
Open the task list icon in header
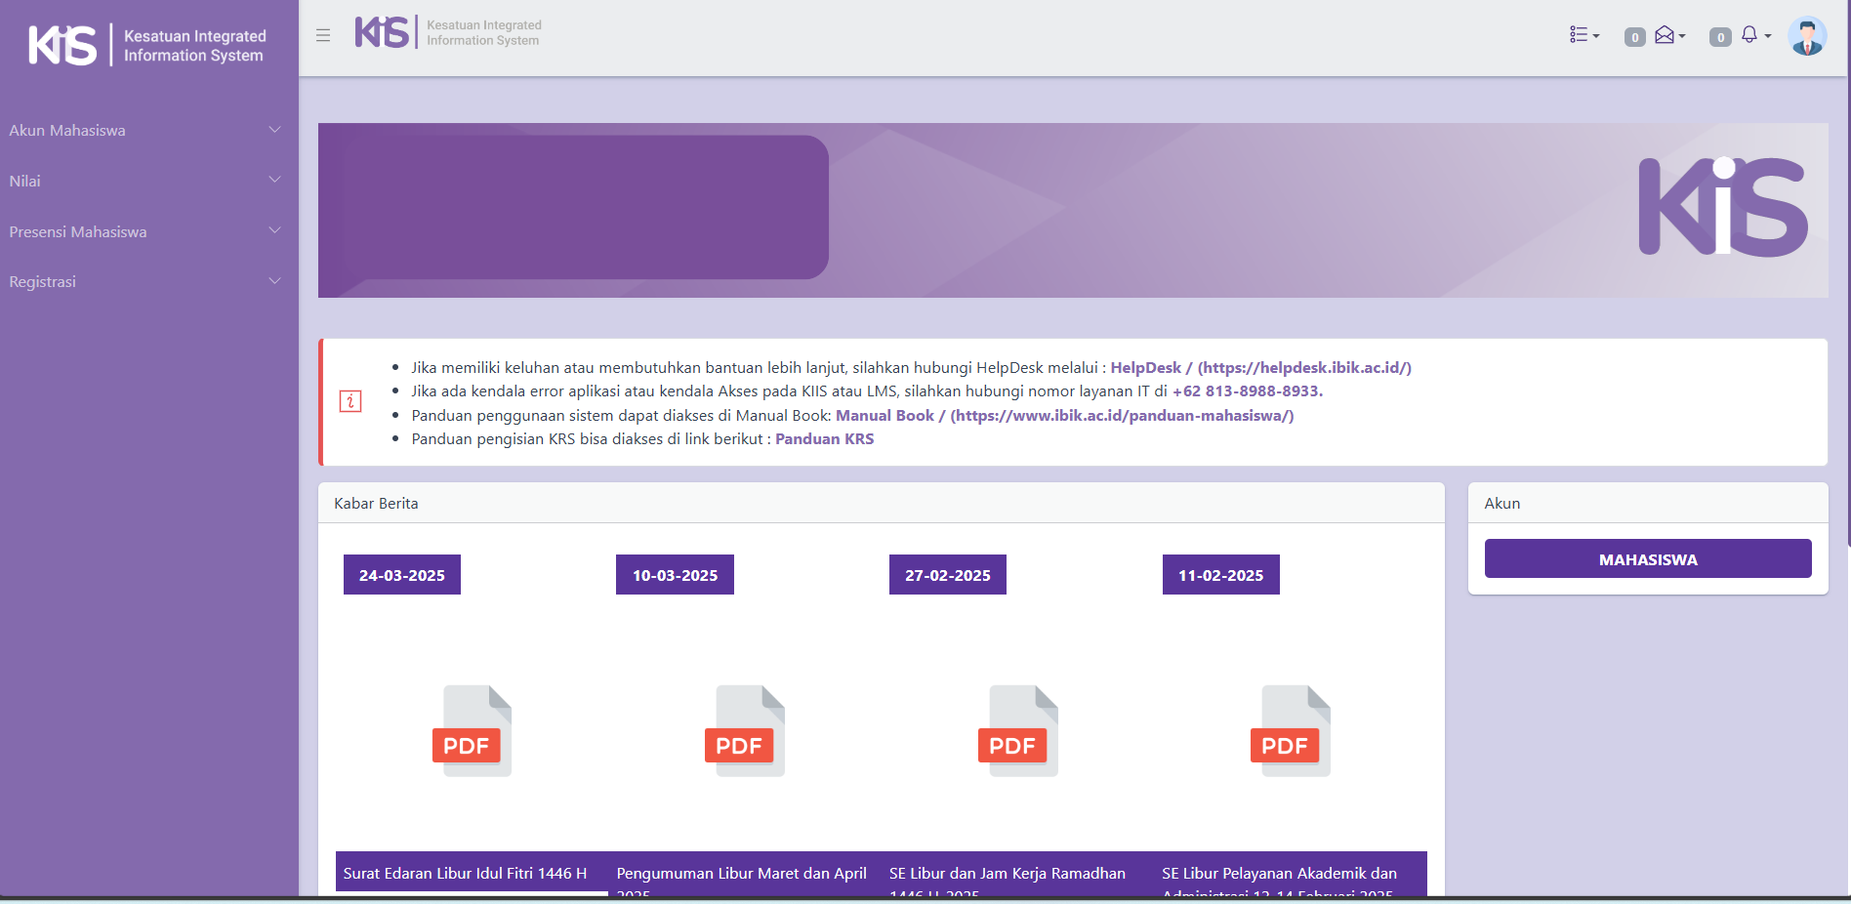[x=1583, y=35]
